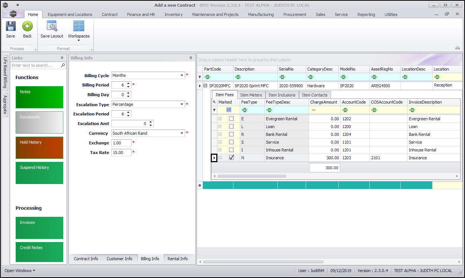465x278 pixels.
Task: Click the pin icon on Billing Info panel
Action: 191,58
